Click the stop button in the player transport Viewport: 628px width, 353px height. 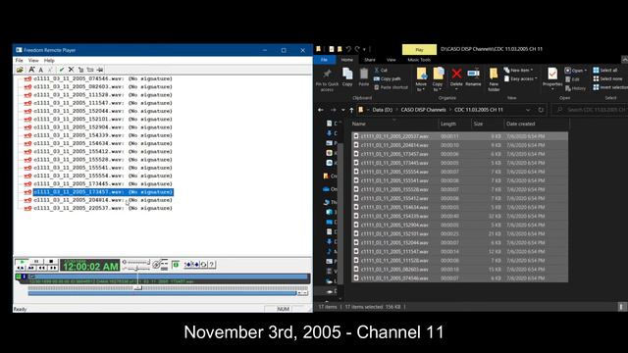pyautogui.click(x=51, y=262)
